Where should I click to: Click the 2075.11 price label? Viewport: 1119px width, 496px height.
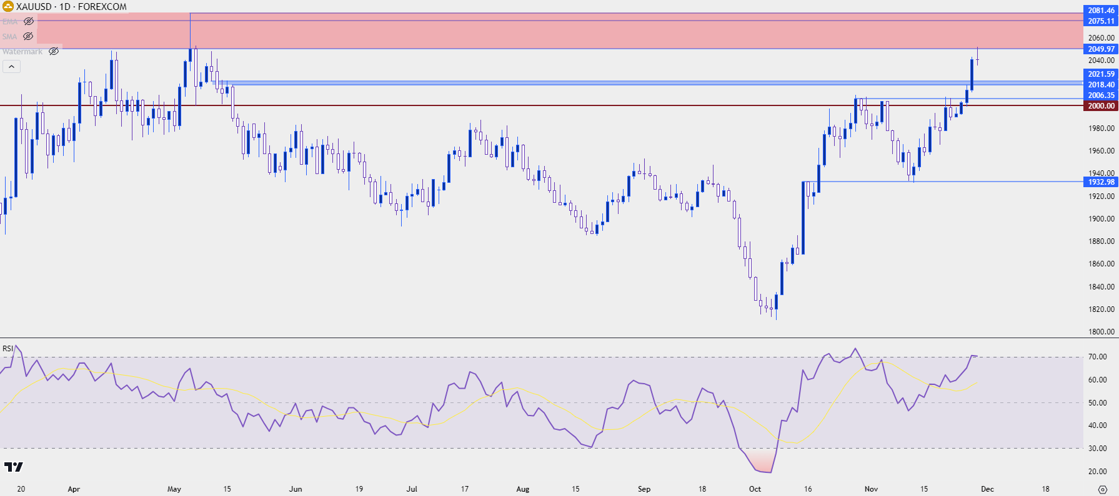1101,21
